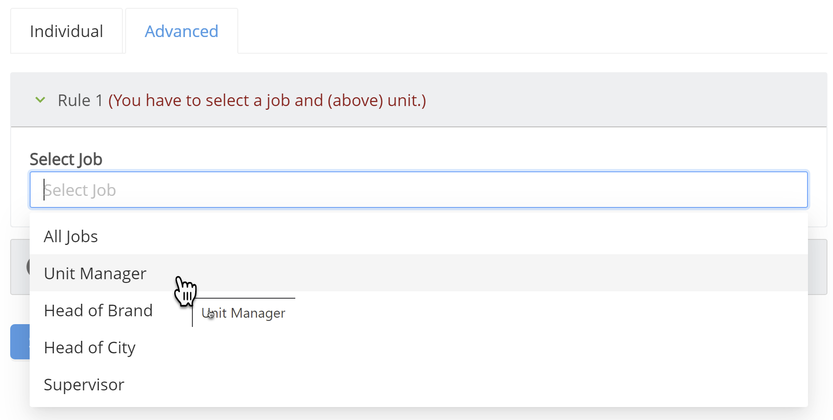
Task: Focus the Select Job combo box
Action: 419,190
